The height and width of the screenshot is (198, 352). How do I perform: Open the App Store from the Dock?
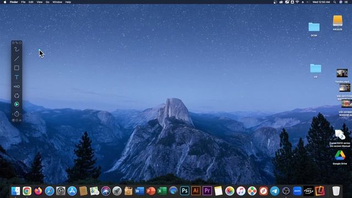pyautogui.click(x=72, y=191)
